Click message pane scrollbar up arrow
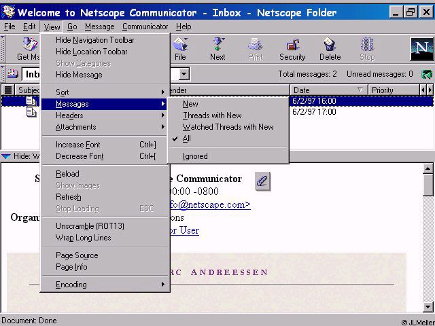435x326 pixels. pos(428,168)
